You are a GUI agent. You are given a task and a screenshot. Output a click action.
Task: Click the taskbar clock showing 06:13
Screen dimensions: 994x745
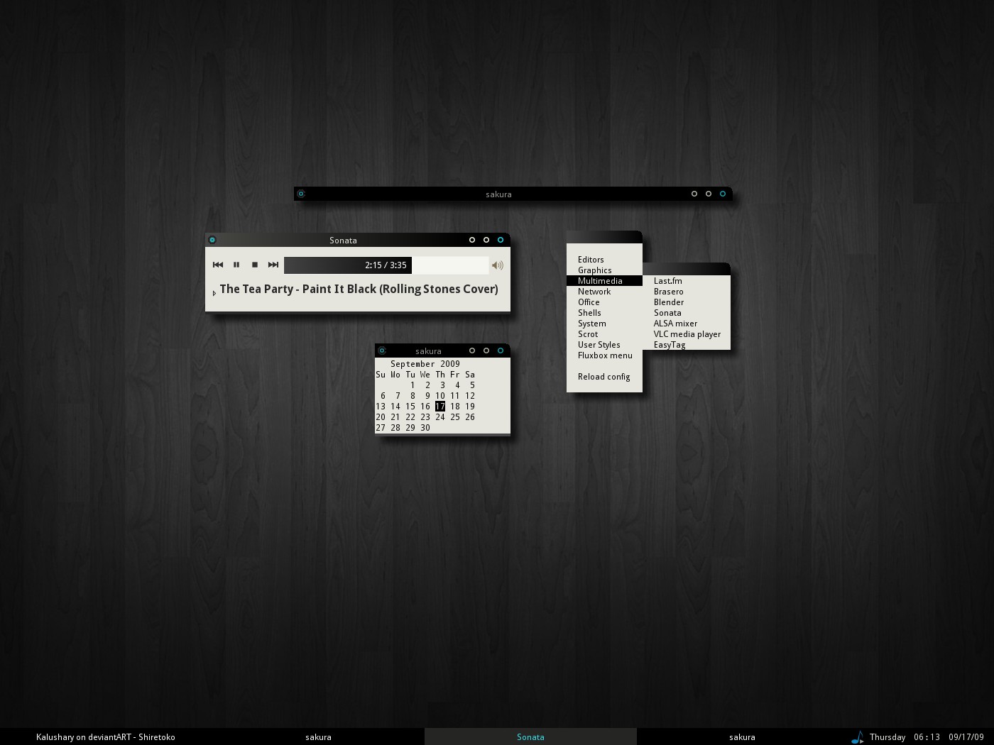(x=927, y=737)
